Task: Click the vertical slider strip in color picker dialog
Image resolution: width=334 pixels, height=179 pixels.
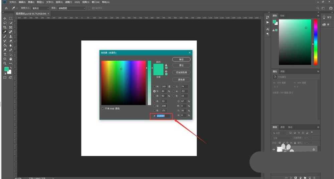Action: (x=149, y=83)
